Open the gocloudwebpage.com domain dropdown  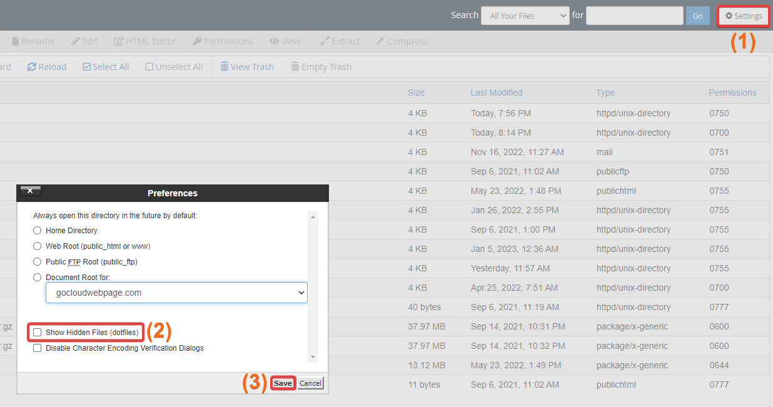pyautogui.click(x=176, y=293)
